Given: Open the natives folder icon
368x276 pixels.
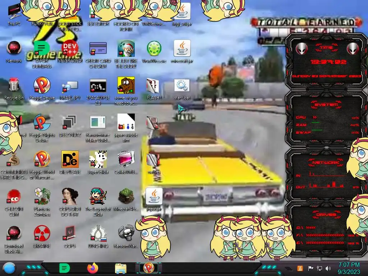Looking at the screenshot, I should [x=154, y=163].
